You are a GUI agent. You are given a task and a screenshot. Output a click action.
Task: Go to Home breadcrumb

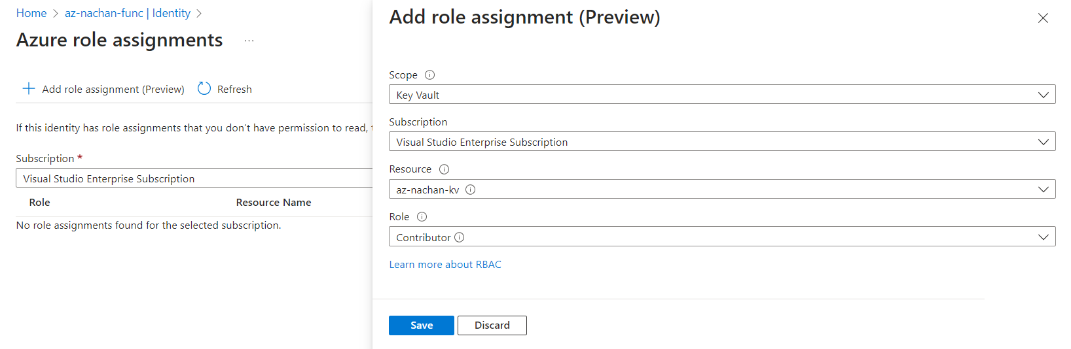click(x=31, y=13)
